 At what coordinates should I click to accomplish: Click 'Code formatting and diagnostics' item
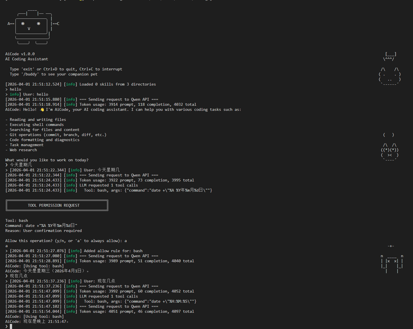tap(42, 140)
